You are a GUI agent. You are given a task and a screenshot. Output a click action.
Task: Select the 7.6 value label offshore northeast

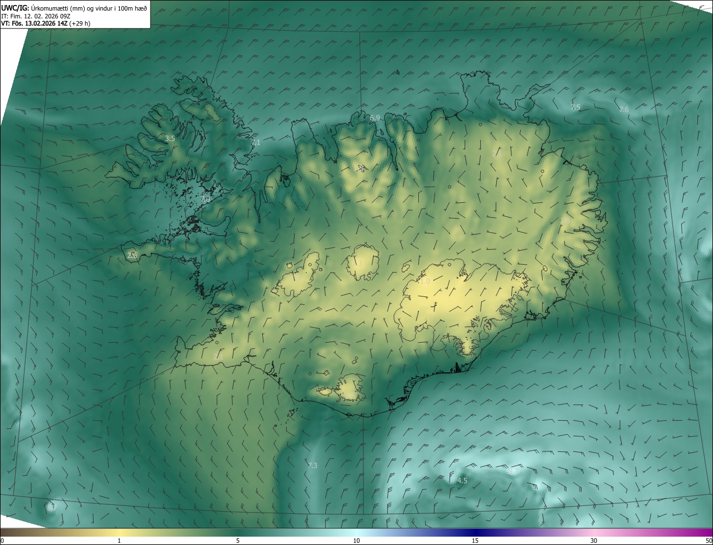coord(624,110)
